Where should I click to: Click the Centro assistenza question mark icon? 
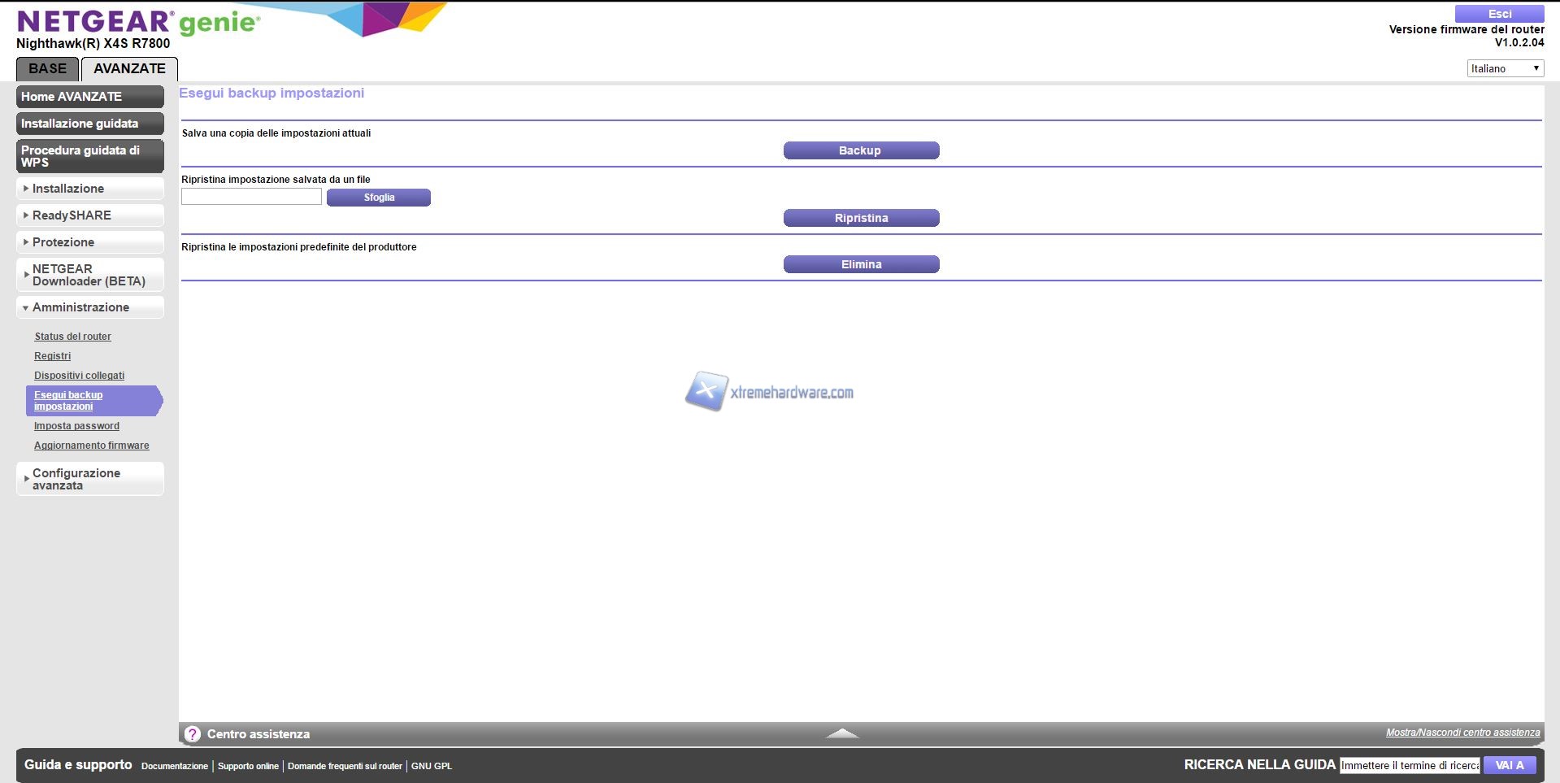(193, 733)
